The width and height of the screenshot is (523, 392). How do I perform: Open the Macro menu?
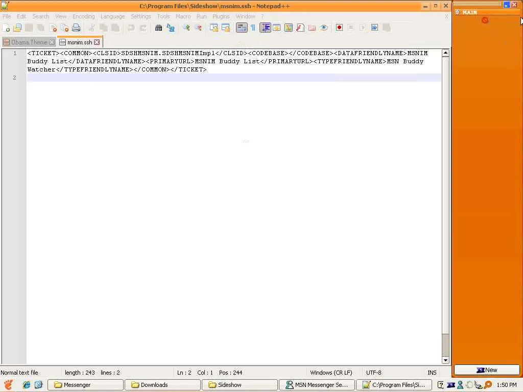pos(183,16)
